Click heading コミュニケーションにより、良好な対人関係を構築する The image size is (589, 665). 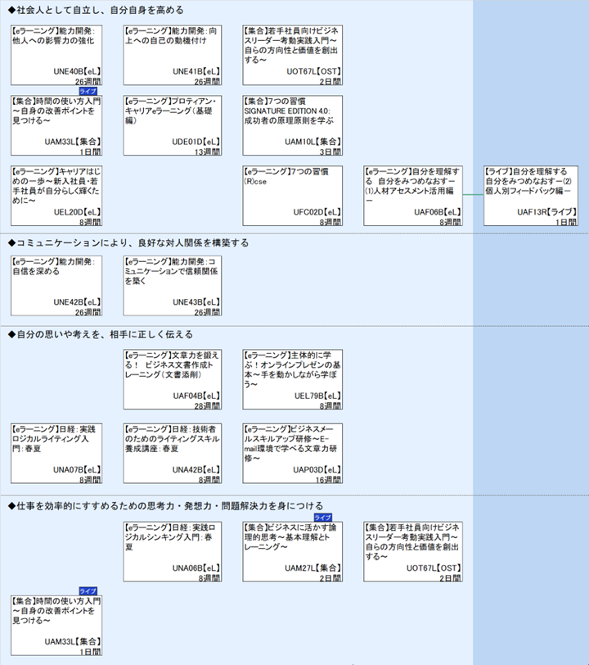click(x=128, y=243)
